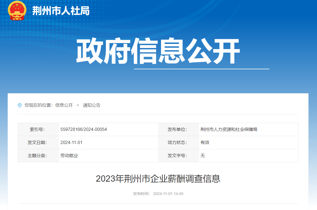The height and width of the screenshot is (210, 317).
Task: Click the 政府信息公开 banner heading
Action: coord(158,51)
